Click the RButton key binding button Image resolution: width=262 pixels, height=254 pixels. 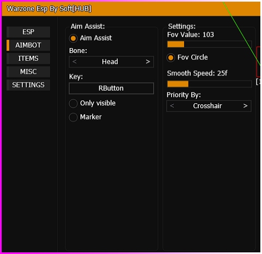pyautogui.click(x=111, y=88)
